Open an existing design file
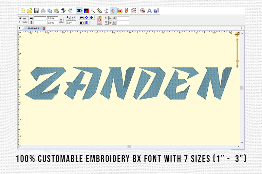 point(29,11)
